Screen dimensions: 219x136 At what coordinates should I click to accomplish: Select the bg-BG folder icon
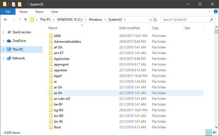[51, 110]
